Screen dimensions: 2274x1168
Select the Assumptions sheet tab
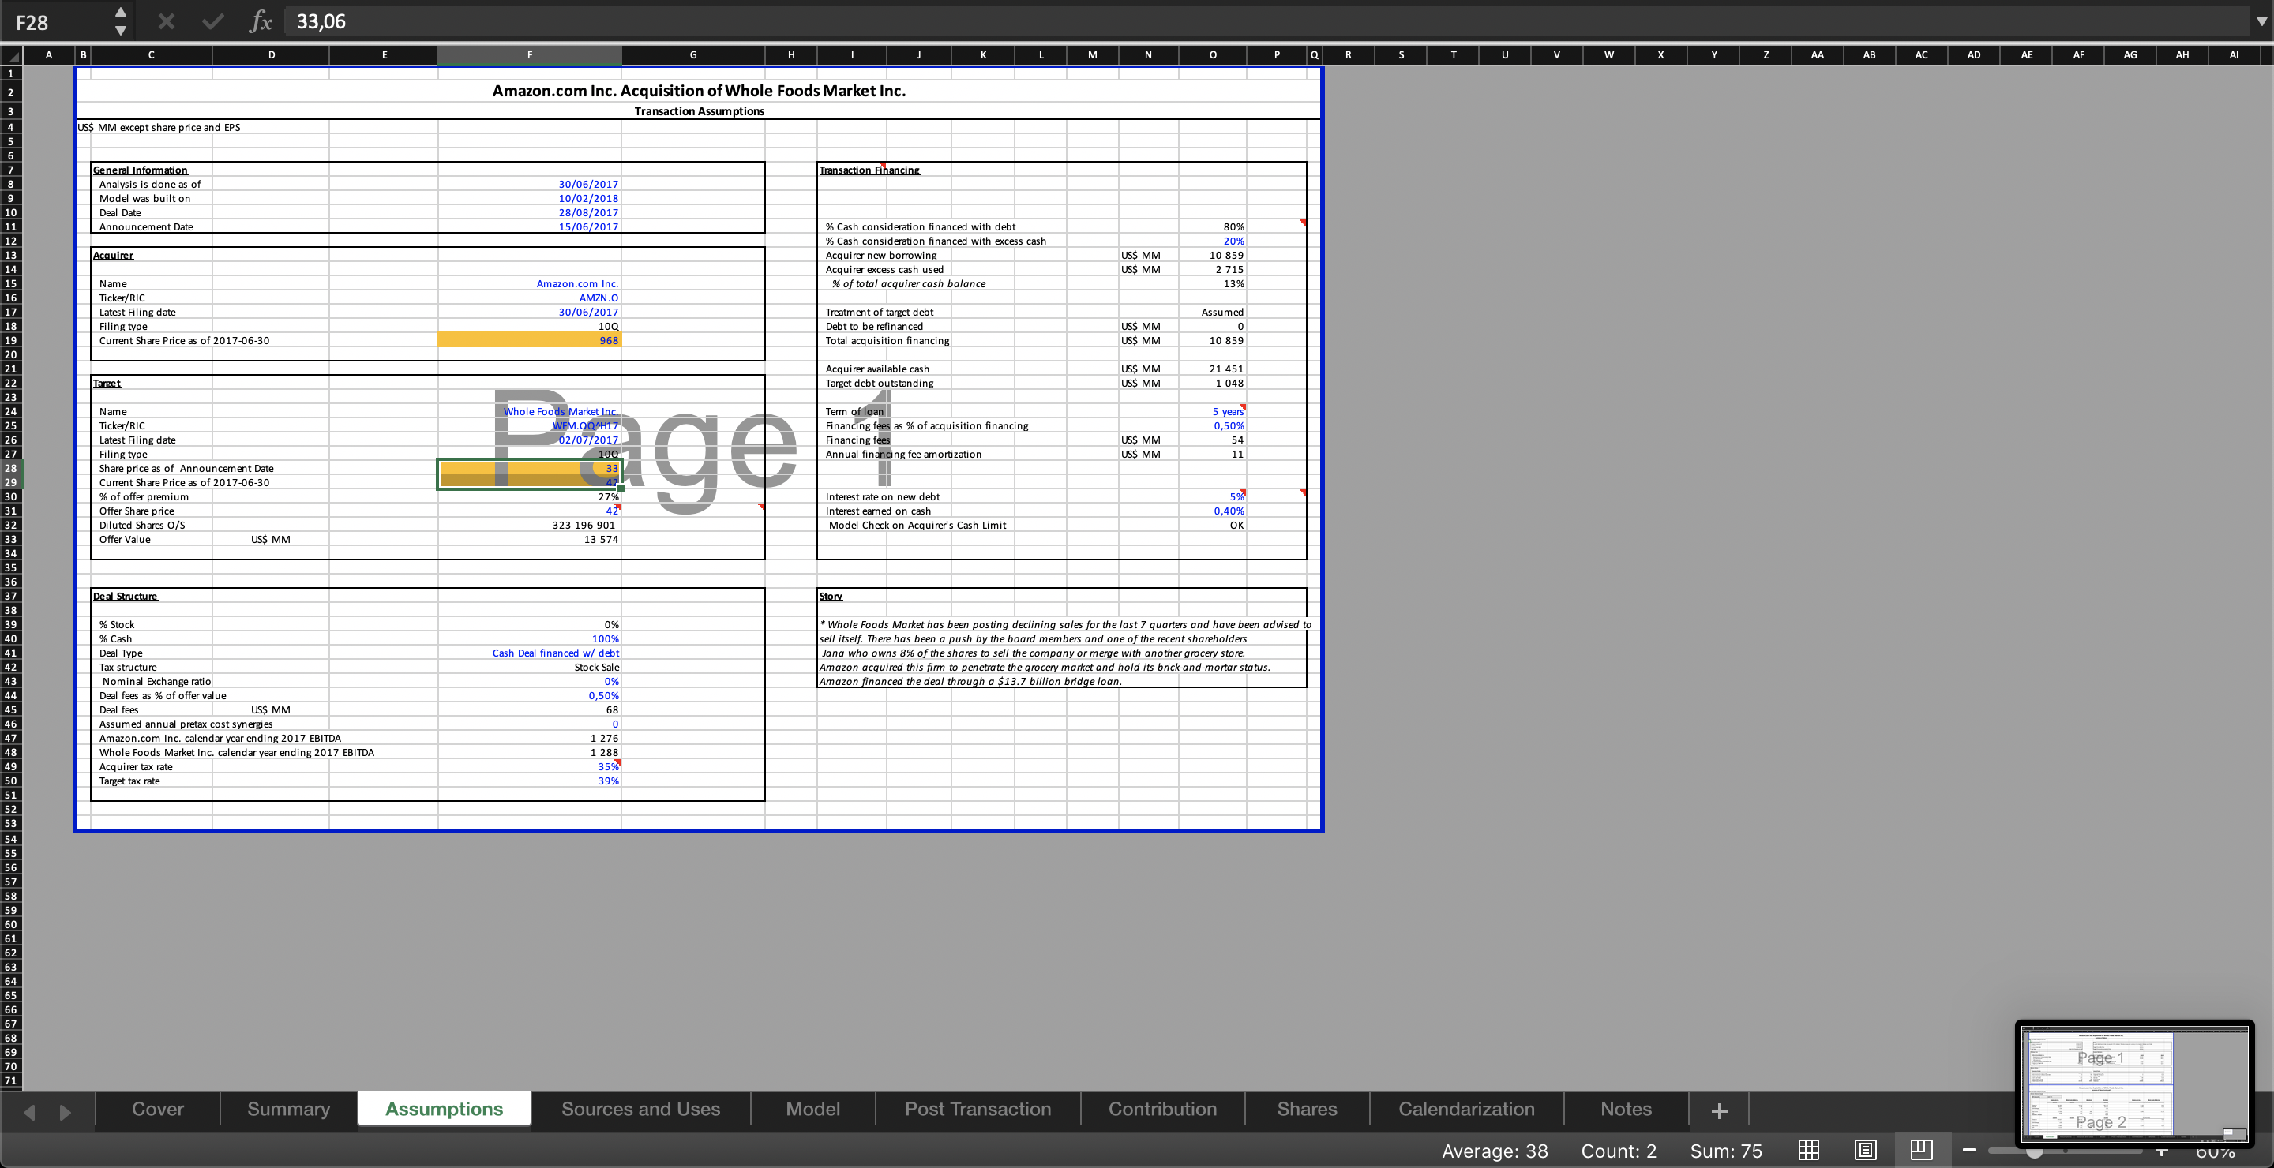[444, 1109]
